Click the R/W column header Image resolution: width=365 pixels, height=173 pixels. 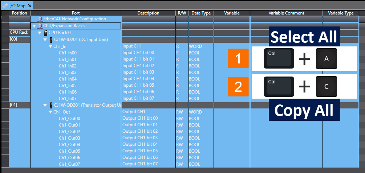click(x=182, y=13)
